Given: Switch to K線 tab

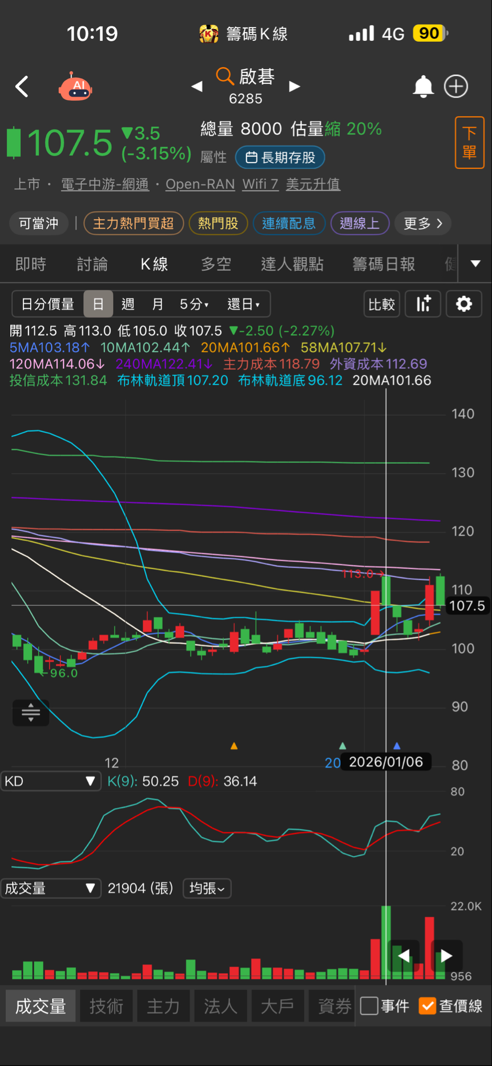Looking at the screenshot, I should (x=154, y=264).
